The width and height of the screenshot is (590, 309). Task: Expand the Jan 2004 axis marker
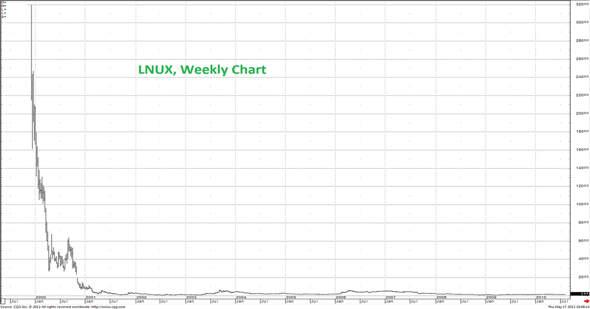click(240, 301)
